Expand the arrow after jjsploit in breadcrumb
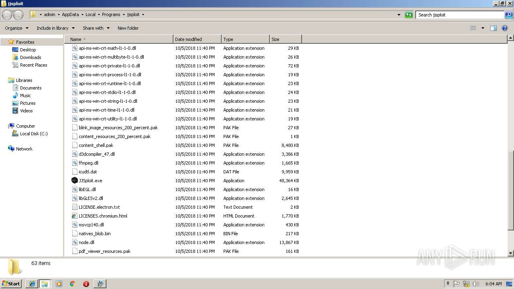This screenshot has height=289, width=514. pos(143,15)
